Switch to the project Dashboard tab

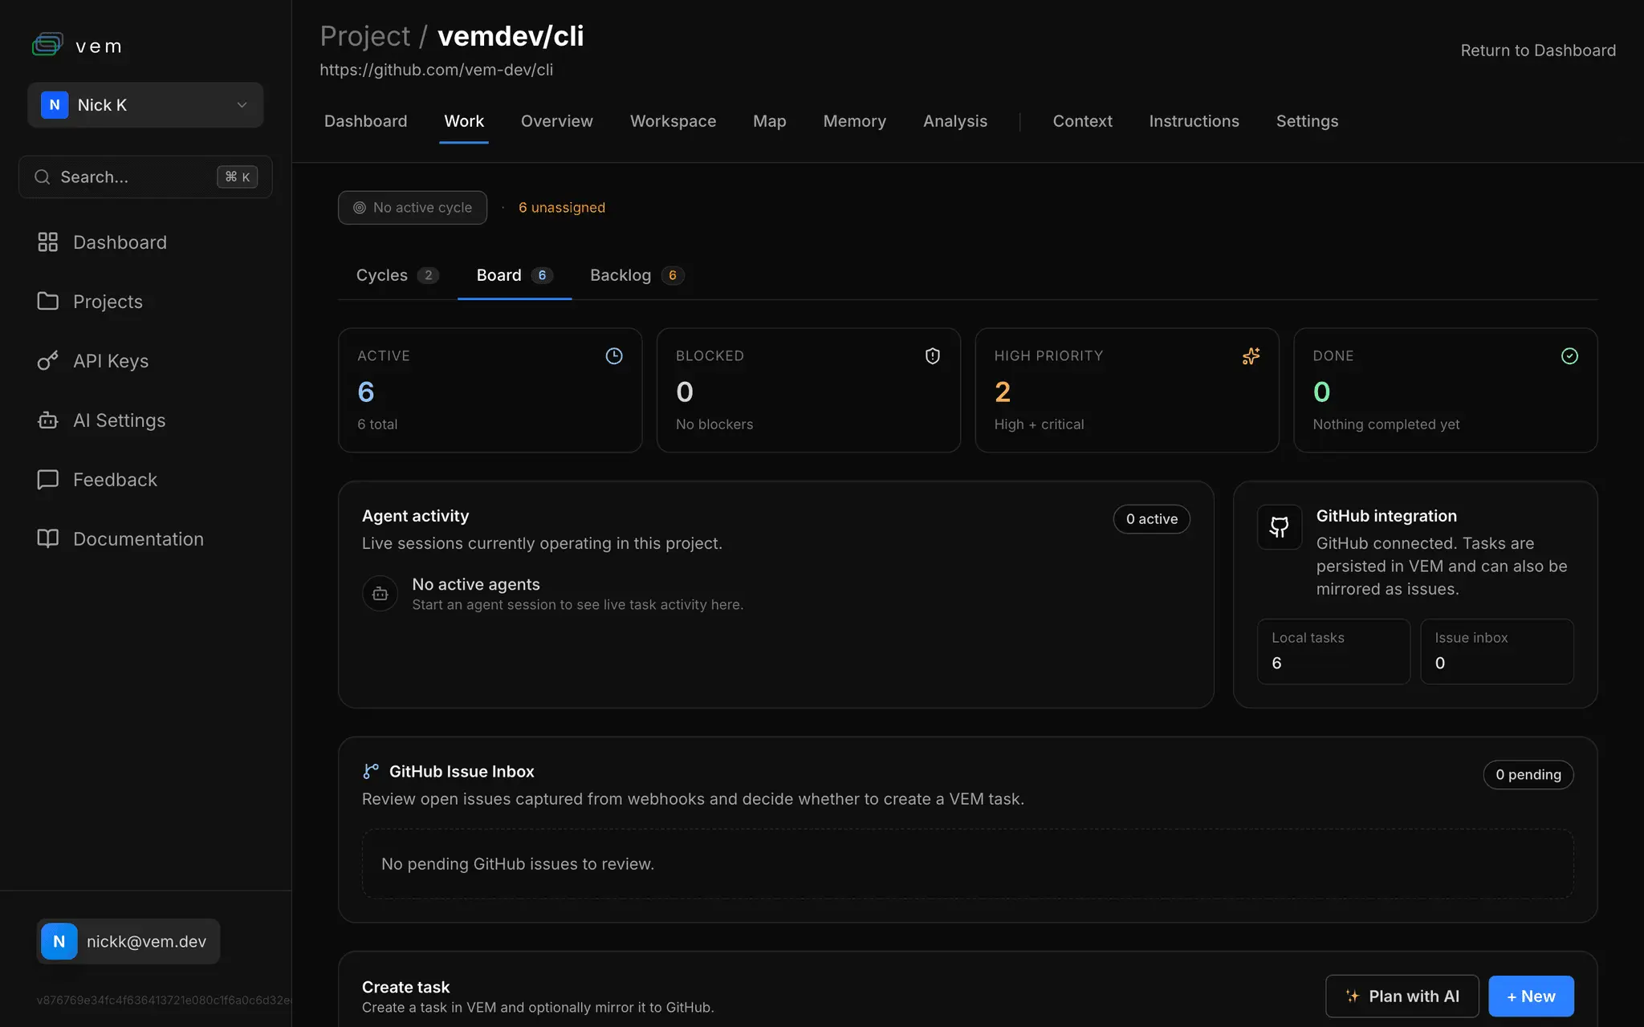point(365,121)
